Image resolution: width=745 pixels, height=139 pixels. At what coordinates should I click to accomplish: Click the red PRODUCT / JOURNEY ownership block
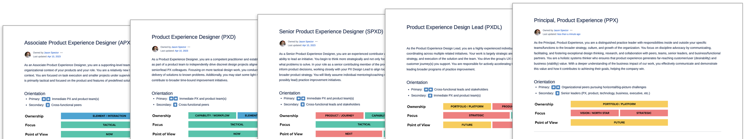[339, 115]
